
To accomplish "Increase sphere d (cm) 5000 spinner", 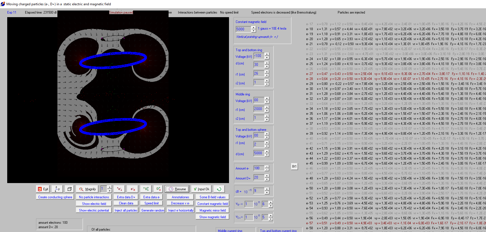I will tap(267, 152).
